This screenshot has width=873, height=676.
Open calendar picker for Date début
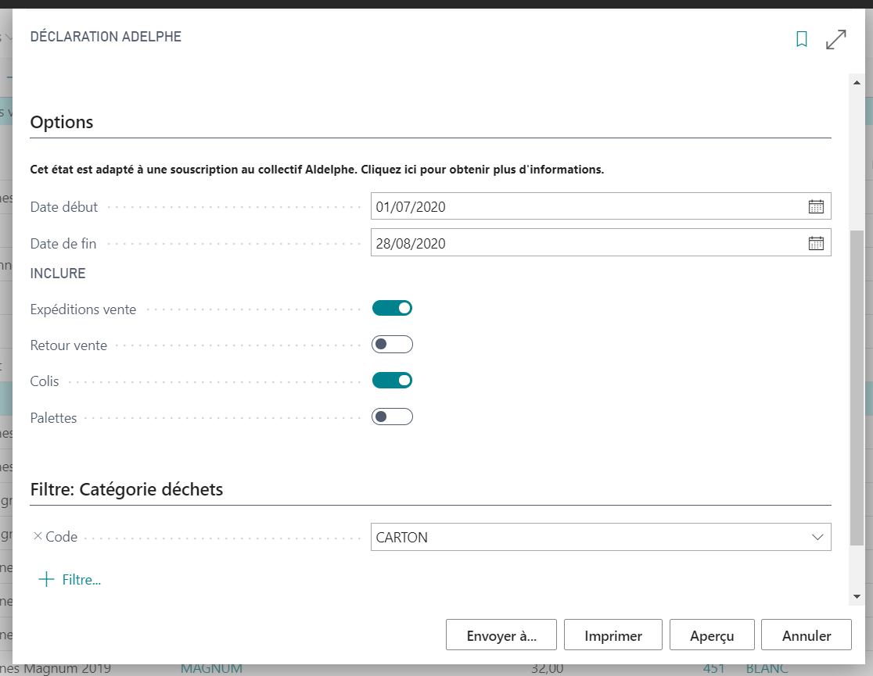click(x=815, y=207)
